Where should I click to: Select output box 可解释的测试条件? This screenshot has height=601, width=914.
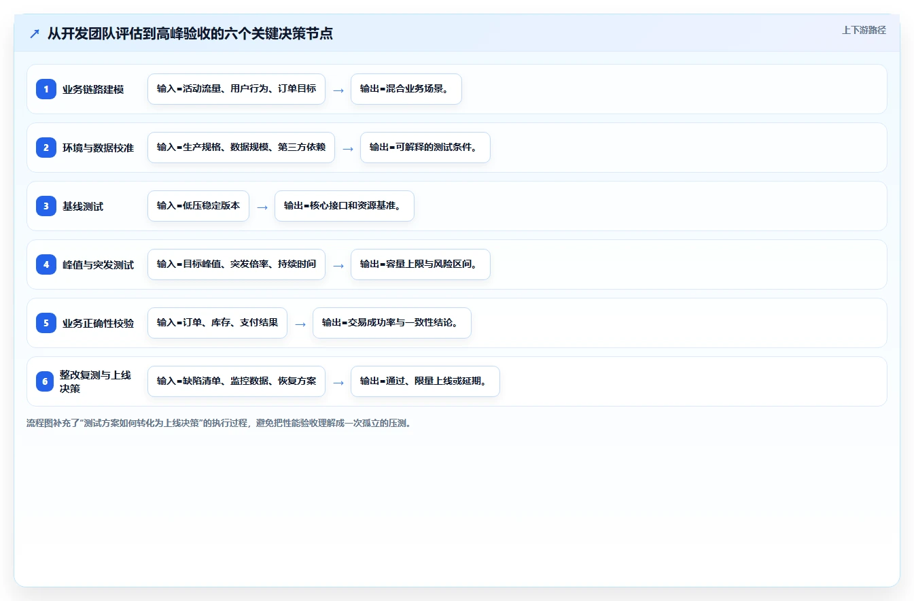point(425,148)
